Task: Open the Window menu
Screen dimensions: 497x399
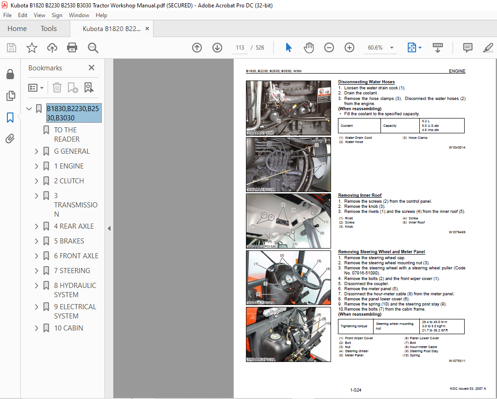Action: point(79,15)
